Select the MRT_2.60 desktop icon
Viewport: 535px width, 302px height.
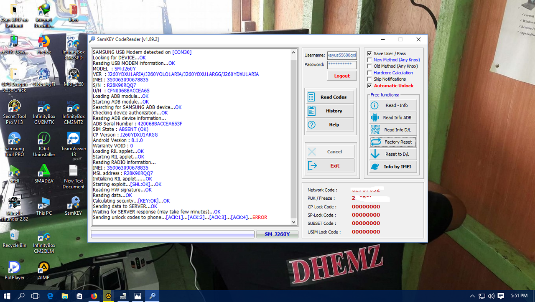tap(73, 77)
